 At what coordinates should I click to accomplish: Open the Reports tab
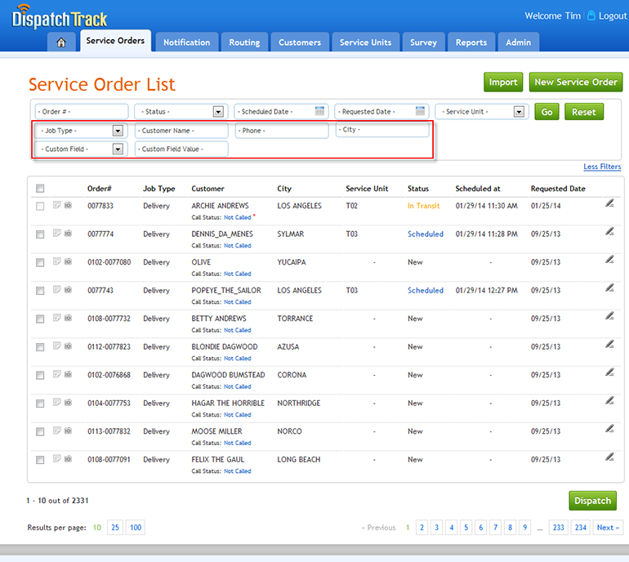[471, 42]
